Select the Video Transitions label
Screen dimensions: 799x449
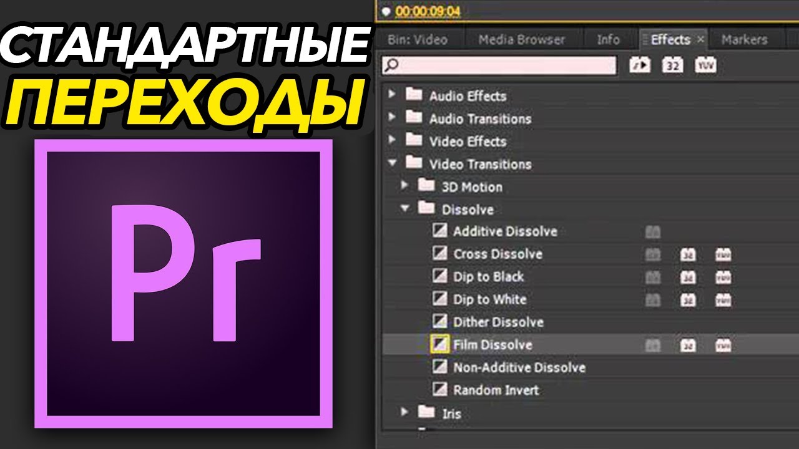coord(480,164)
